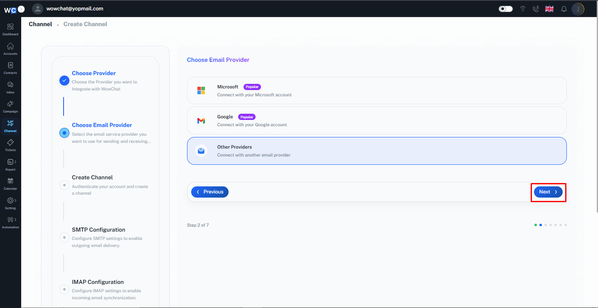Click the active Choose Email Provider step circle
The image size is (598, 308).
64,133
